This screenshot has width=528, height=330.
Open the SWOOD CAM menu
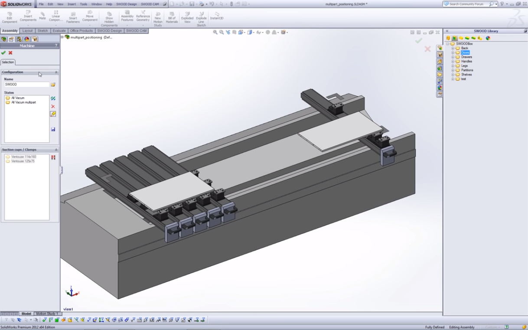(x=150, y=4)
